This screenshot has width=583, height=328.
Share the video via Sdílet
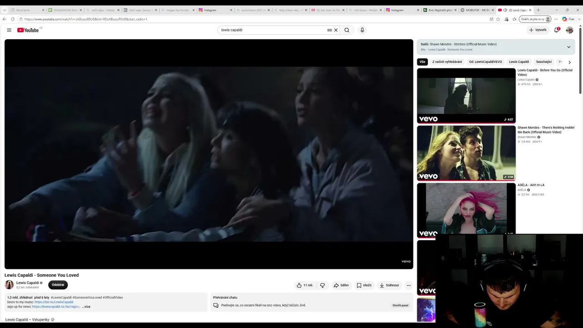[x=341, y=285]
